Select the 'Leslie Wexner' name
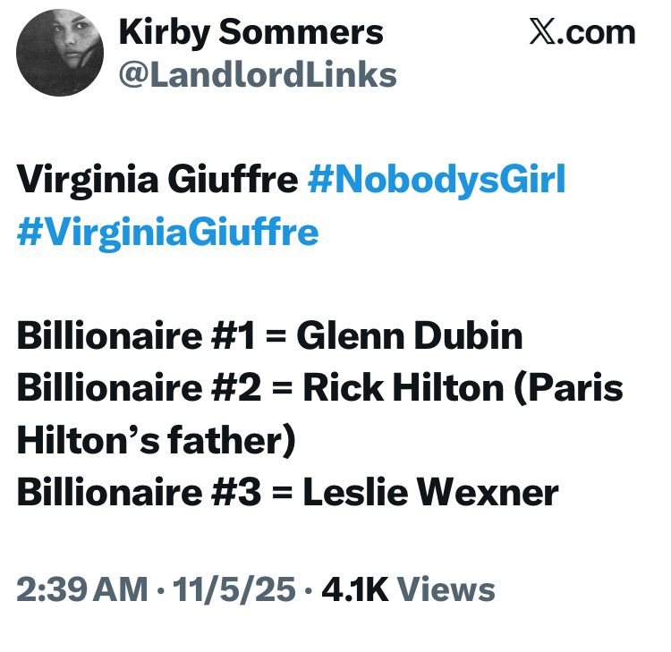Viewport: 671px width, 652px height. point(430,493)
